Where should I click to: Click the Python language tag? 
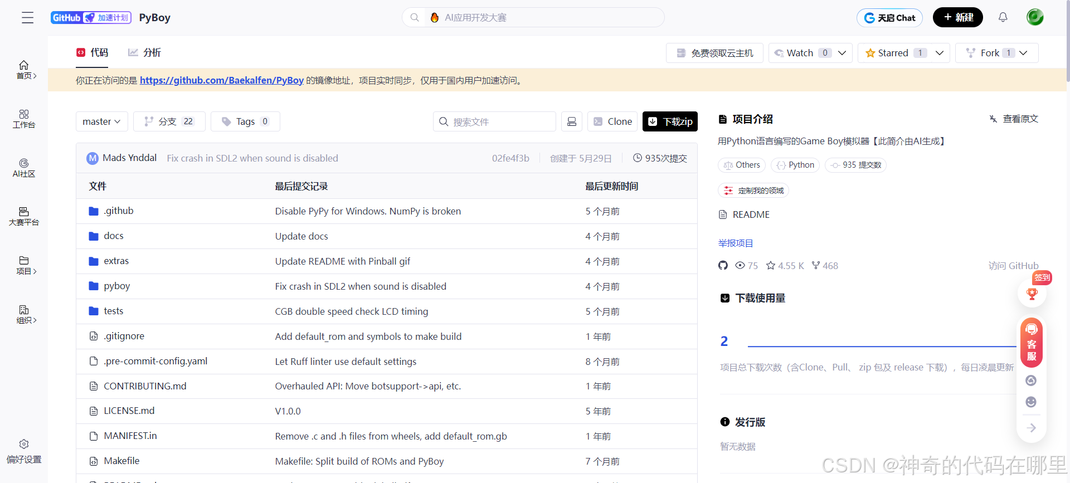795,165
